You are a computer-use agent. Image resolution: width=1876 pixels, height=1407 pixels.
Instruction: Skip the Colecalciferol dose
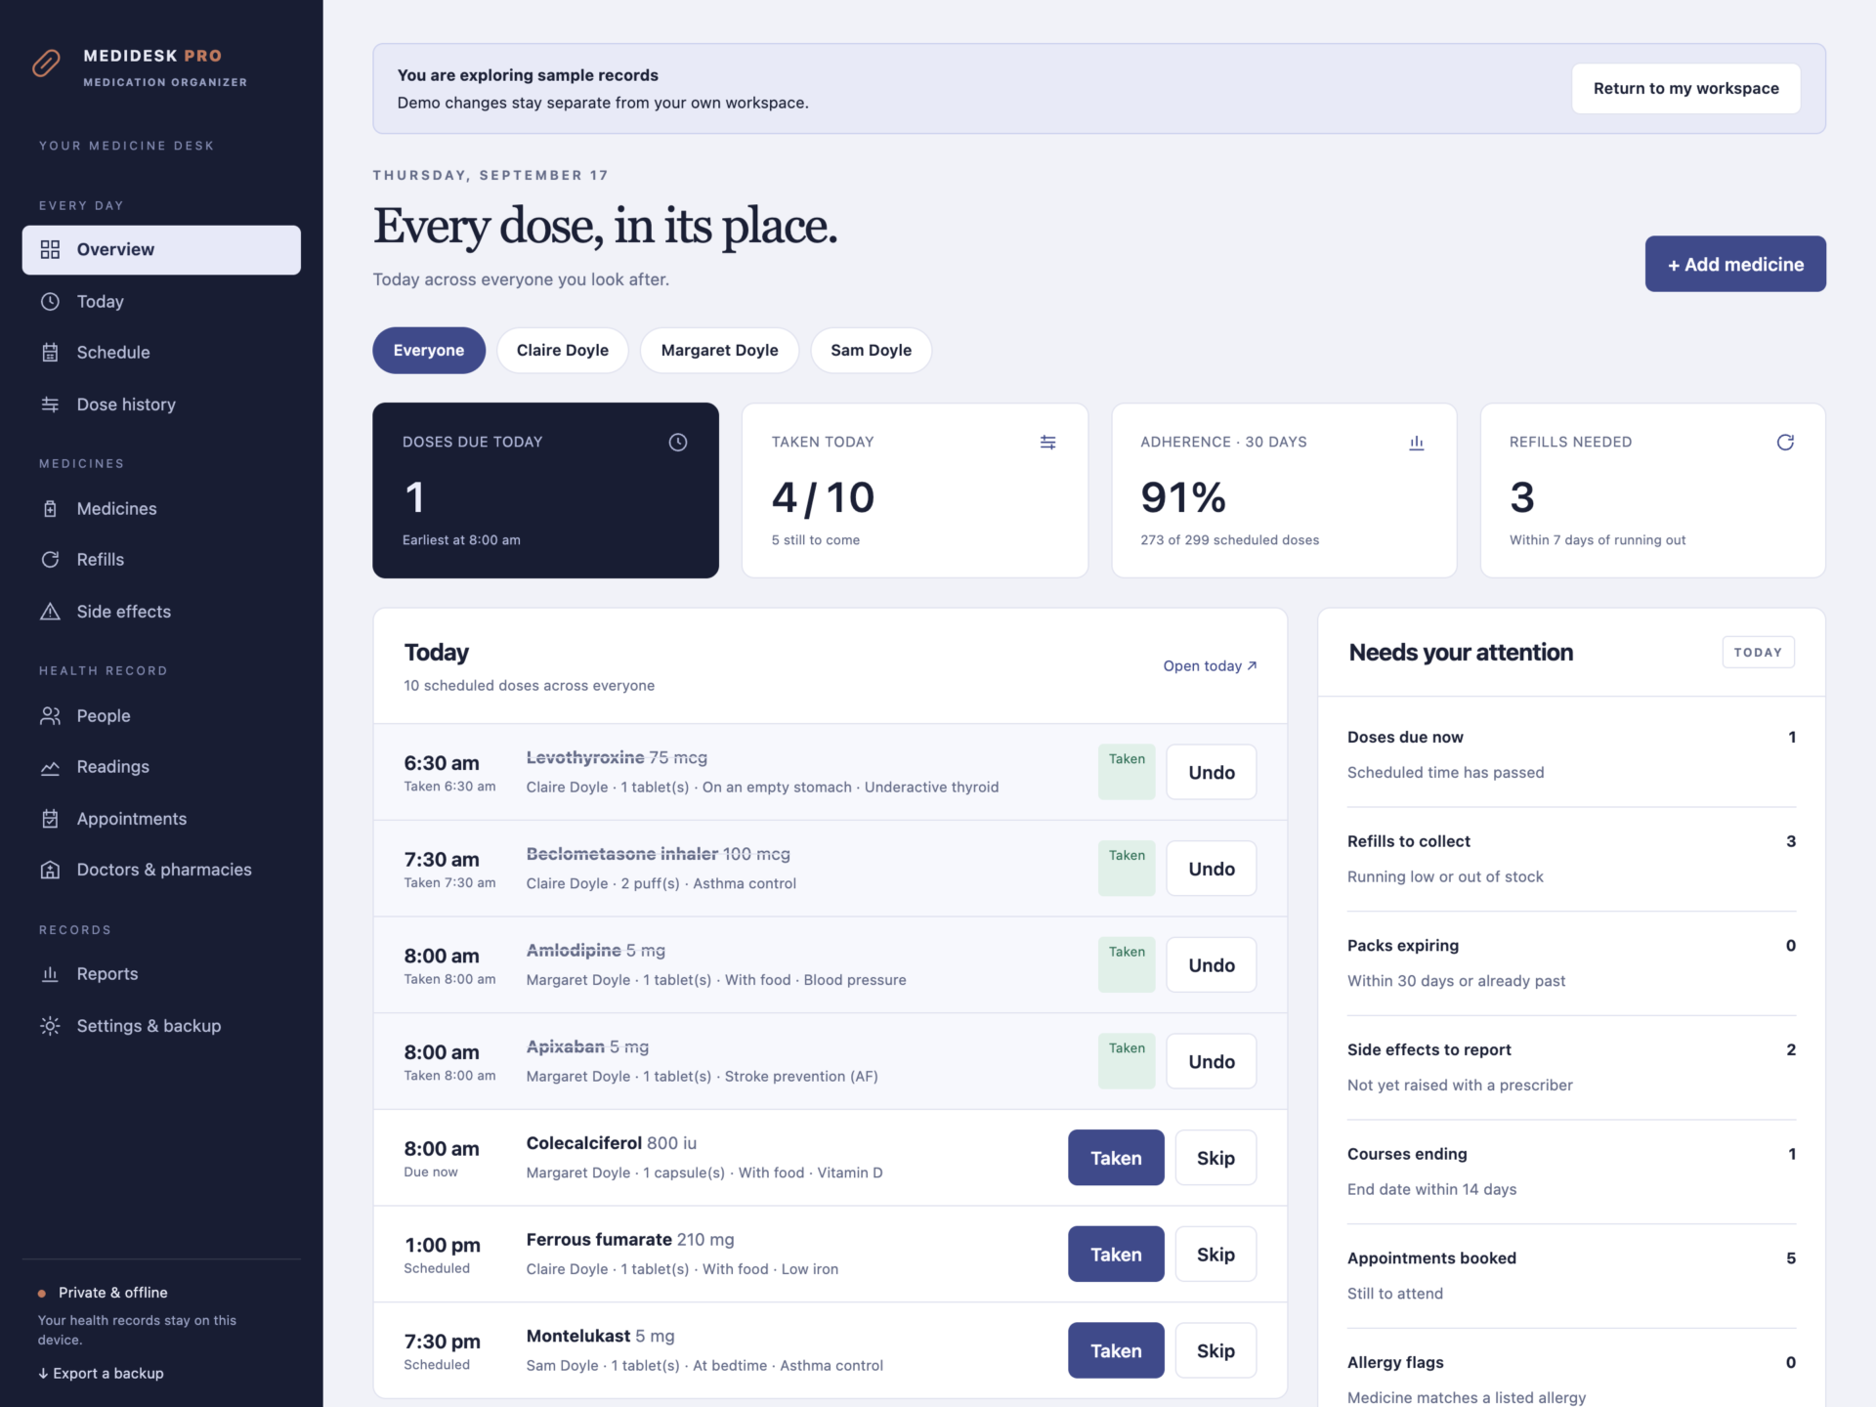(x=1215, y=1158)
